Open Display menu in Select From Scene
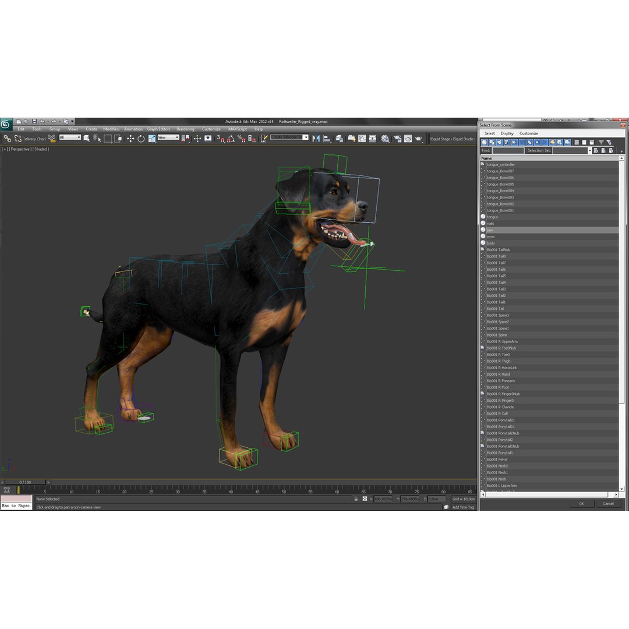Screen dimensions: 629x629 click(x=507, y=133)
